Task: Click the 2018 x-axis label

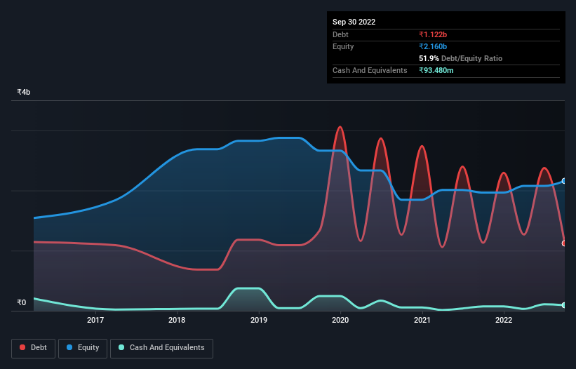Action: point(177,320)
